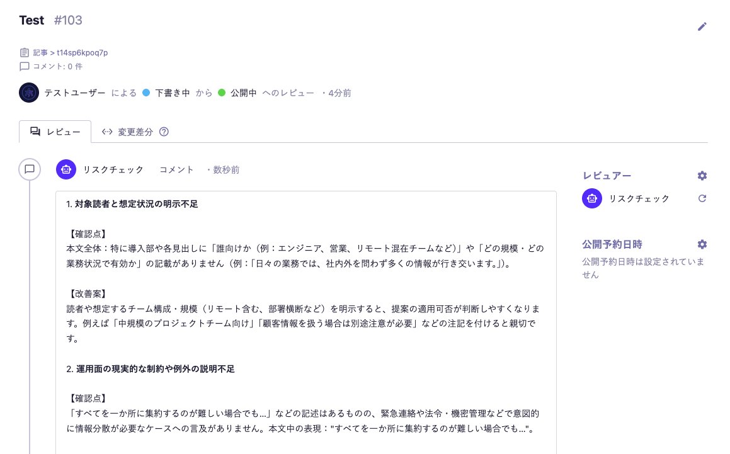Click the テストユーザー avatar
Viewport: 730px width, 454px height.
click(28, 92)
